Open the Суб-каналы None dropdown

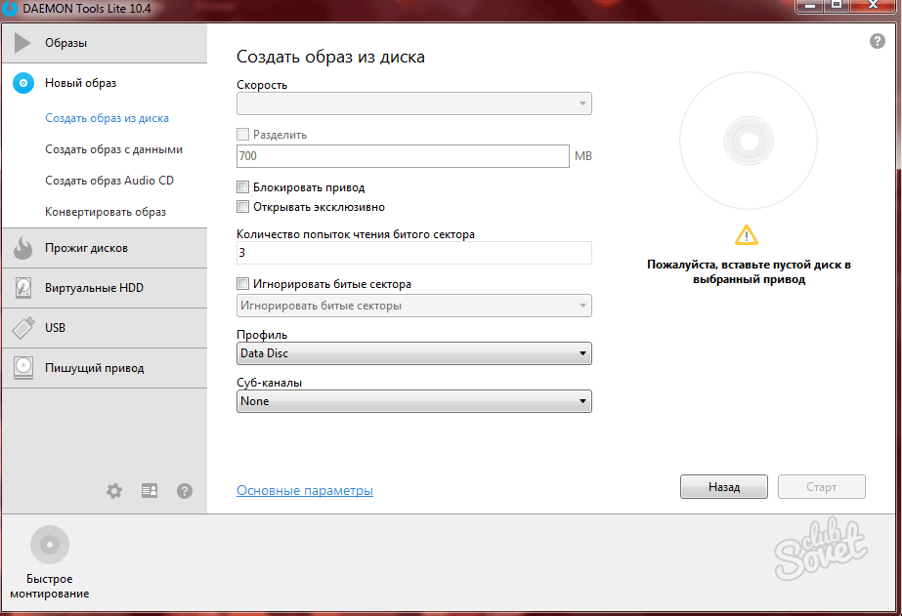click(x=414, y=401)
